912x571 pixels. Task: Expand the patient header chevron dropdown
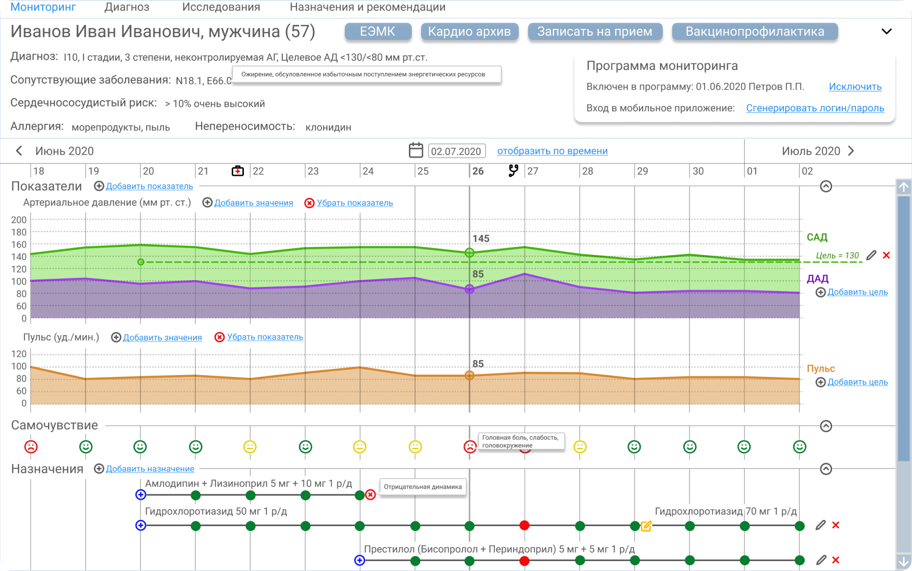coord(887,32)
